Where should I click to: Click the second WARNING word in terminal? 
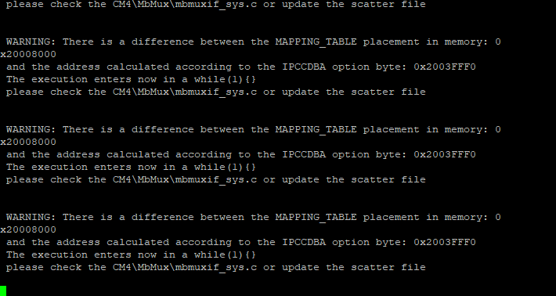(x=31, y=129)
